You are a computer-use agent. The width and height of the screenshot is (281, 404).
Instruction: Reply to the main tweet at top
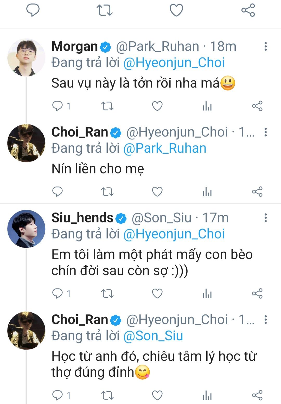[33, 10]
